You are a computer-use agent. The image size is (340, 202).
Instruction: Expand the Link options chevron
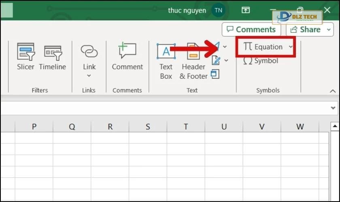(89, 76)
